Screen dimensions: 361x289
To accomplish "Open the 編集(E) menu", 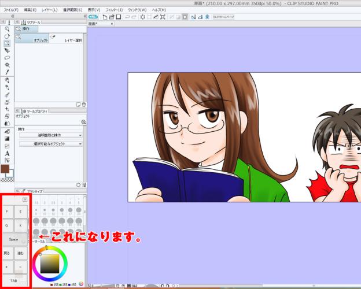I will pos(30,10).
